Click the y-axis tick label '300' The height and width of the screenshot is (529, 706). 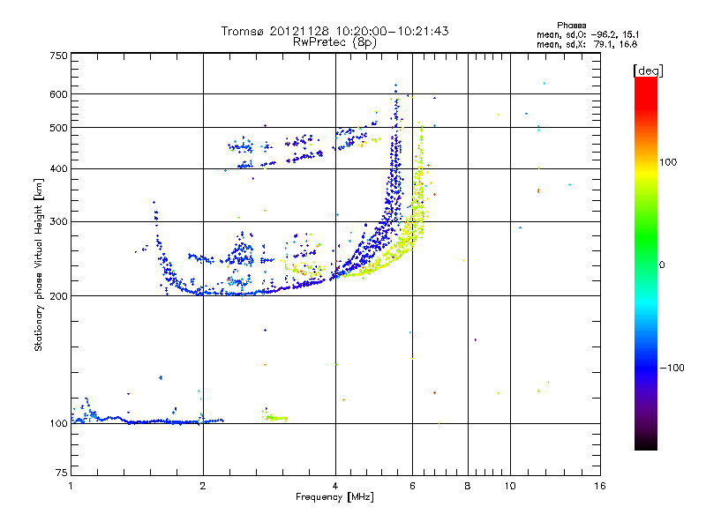pos(58,222)
